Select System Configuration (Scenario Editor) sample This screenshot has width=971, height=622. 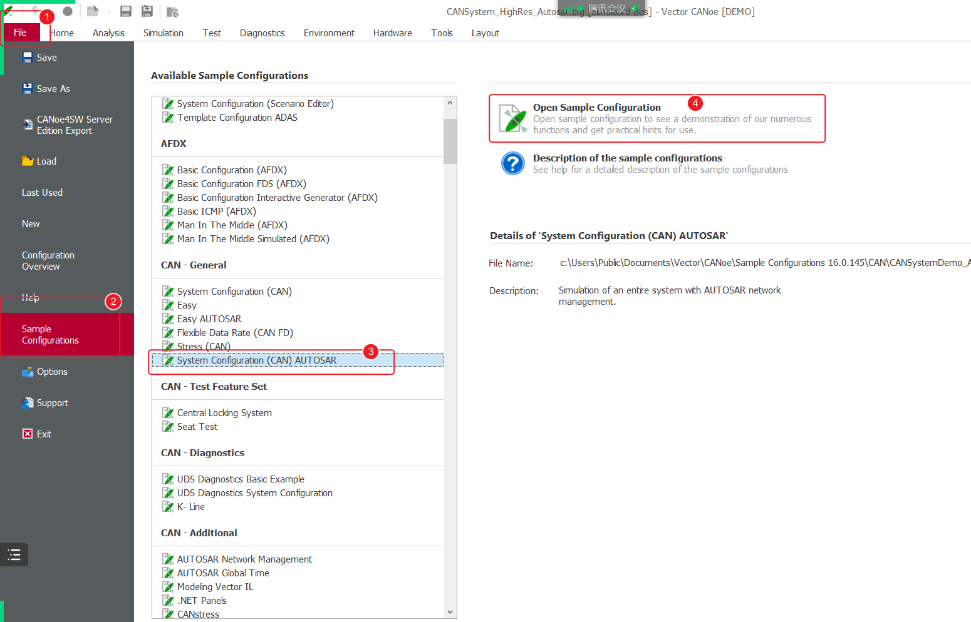click(255, 104)
